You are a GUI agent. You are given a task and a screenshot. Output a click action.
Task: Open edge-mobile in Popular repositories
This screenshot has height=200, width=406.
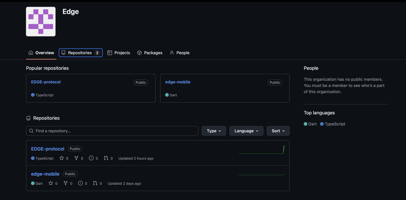click(x=178, y=82)
